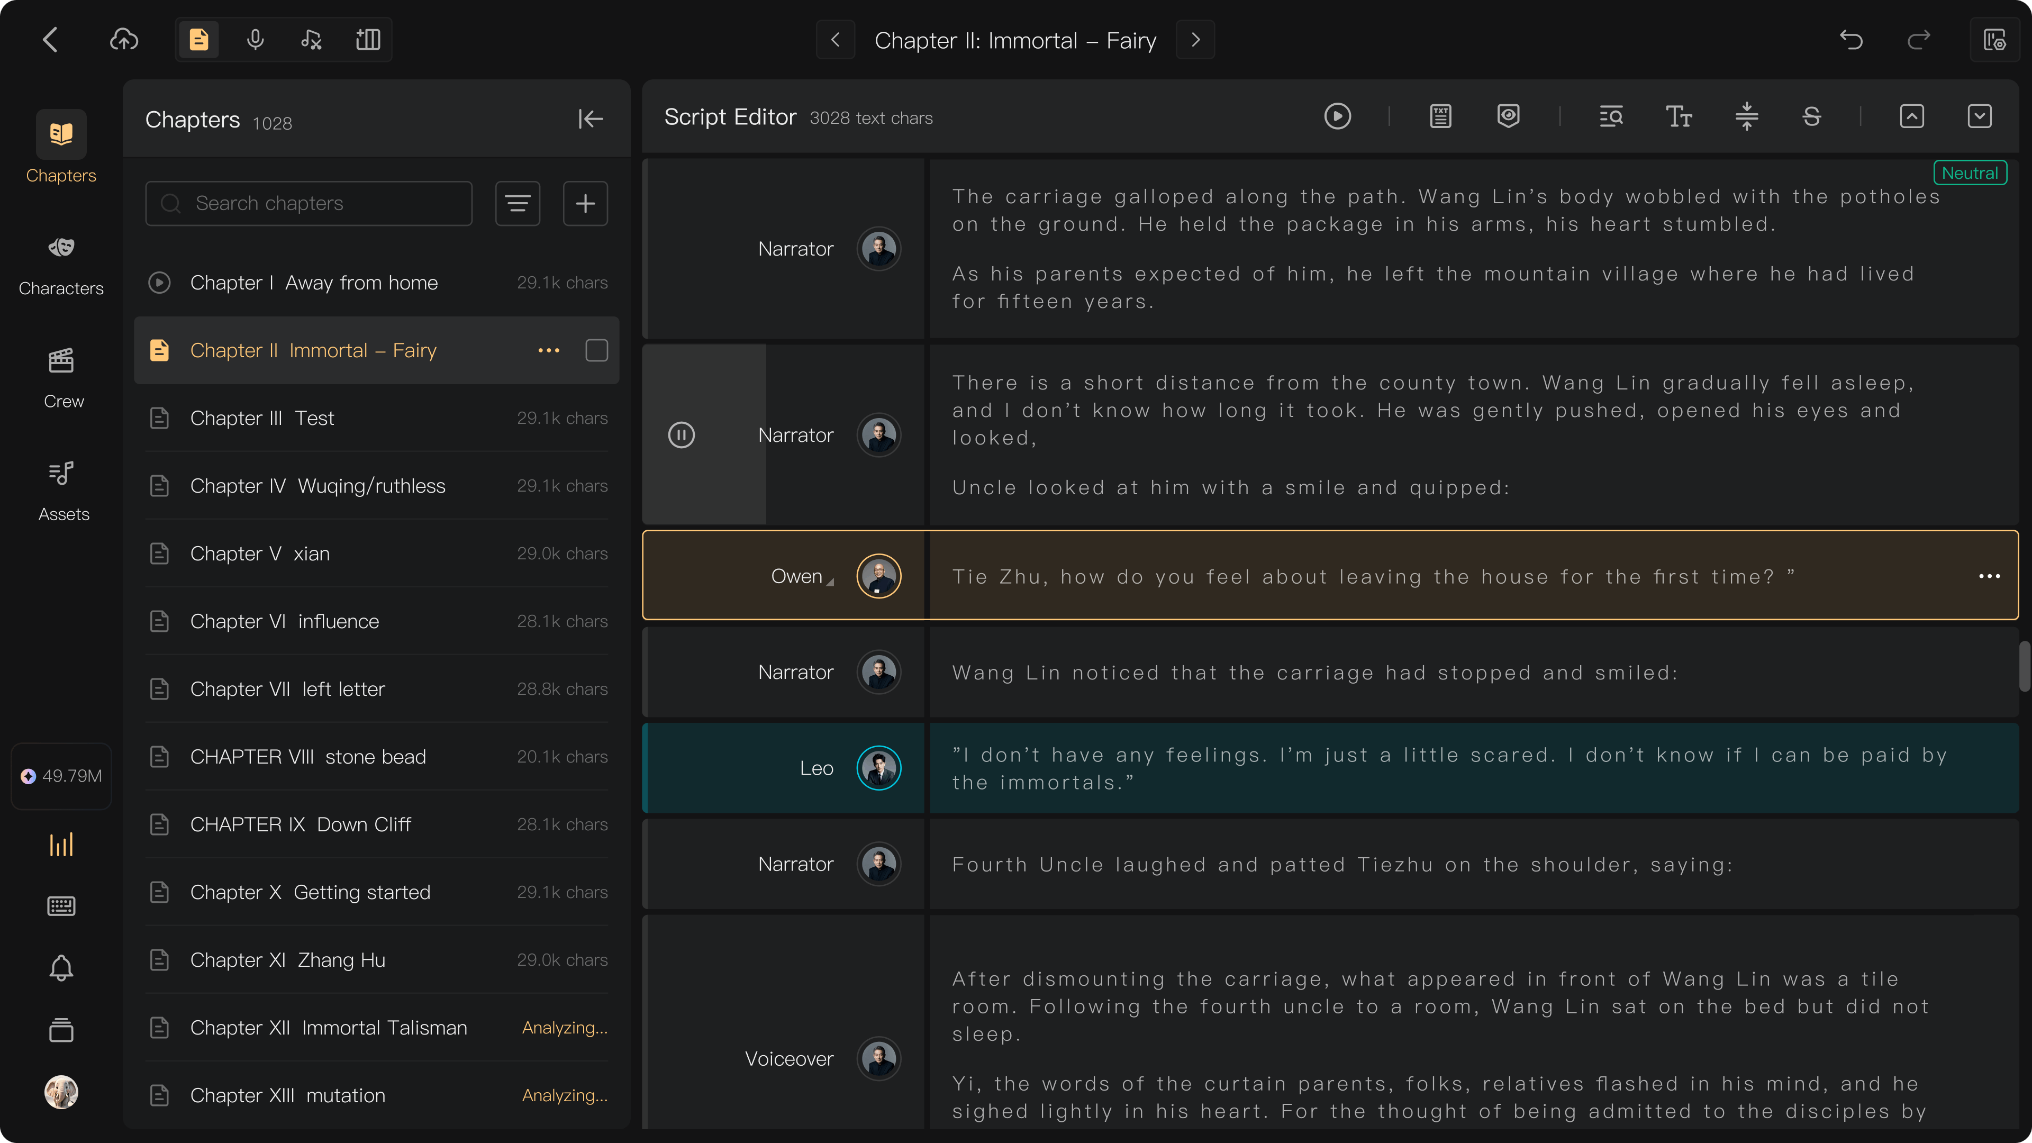The width and height of the screenshot is (2032, 1143).
Task: Open more options on Owen's line
Action: click(x=1990, y=577)
